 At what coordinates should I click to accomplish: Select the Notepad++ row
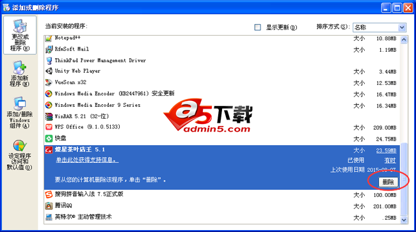222,38
